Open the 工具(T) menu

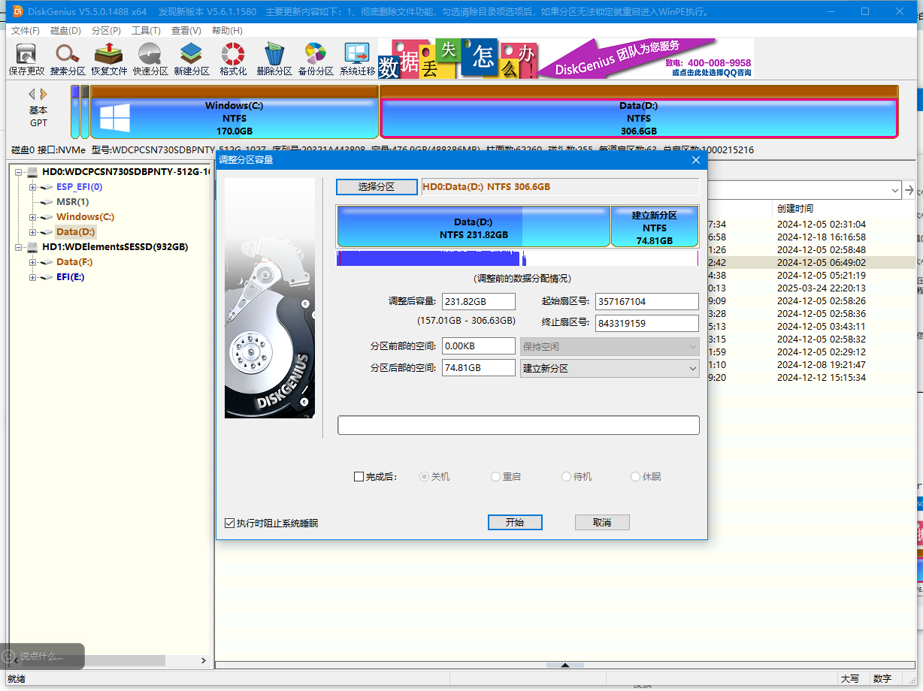click(x=146, y=31)
